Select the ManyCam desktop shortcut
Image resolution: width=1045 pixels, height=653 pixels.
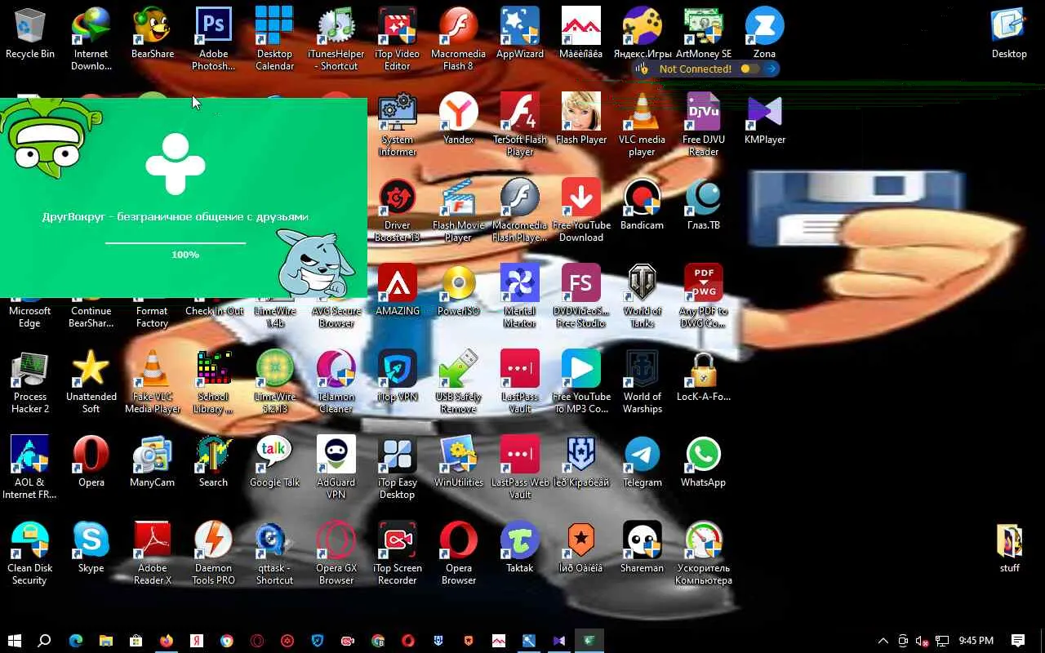click(153, 462)
